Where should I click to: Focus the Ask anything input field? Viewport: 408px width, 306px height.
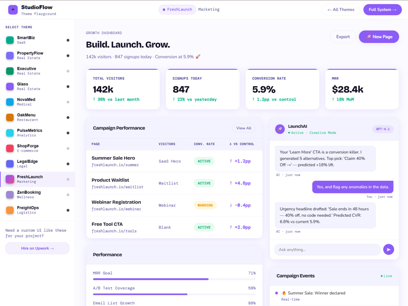pyautogui.click(x=327, y=250)
